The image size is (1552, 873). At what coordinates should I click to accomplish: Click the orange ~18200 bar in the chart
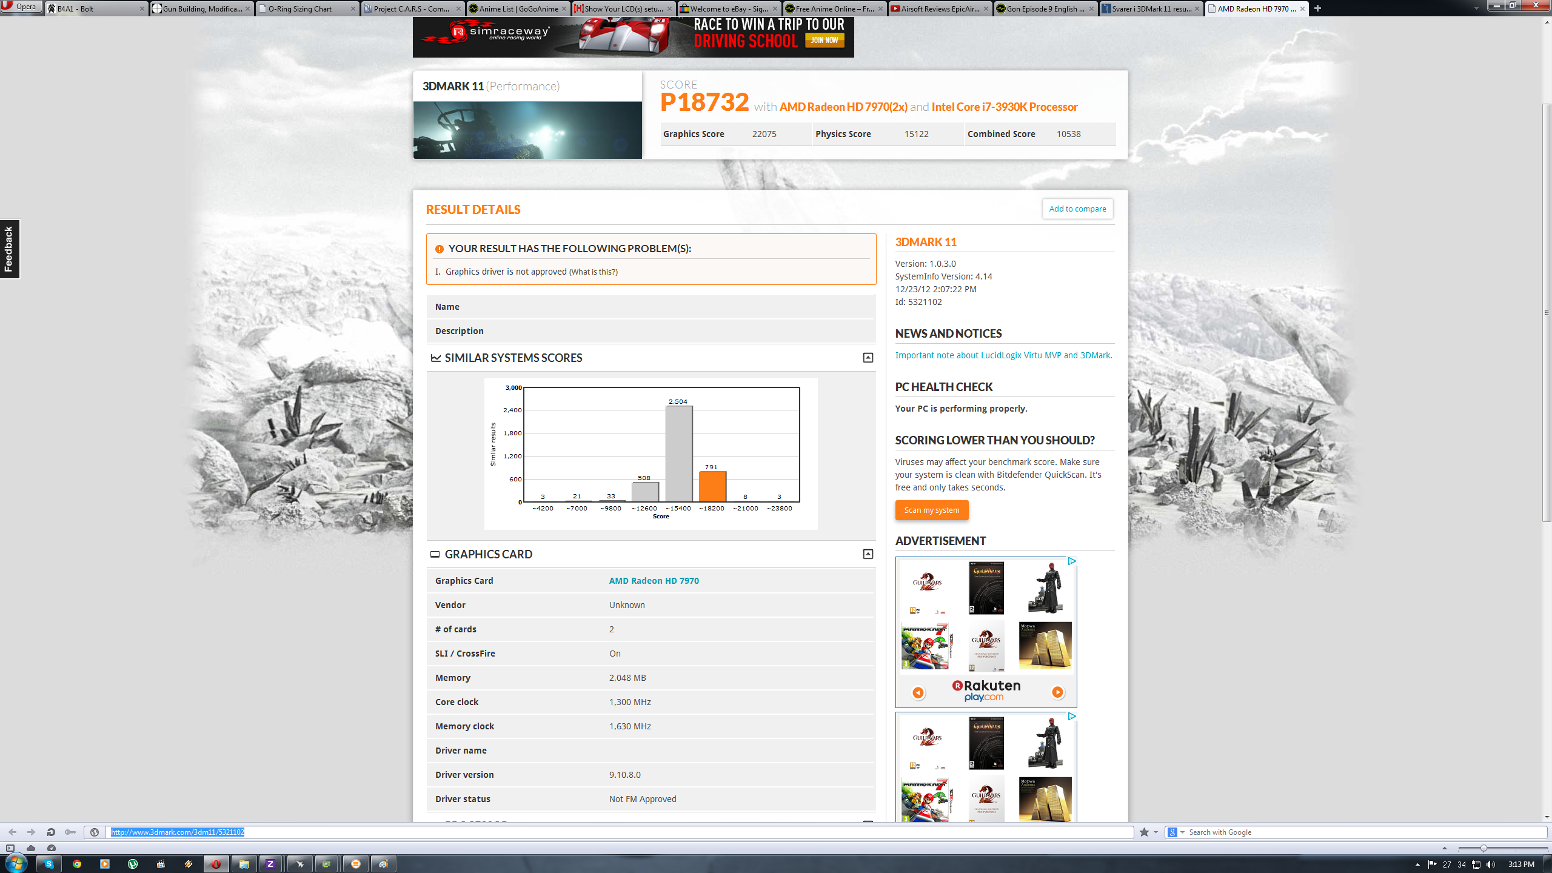coord(712,486)
